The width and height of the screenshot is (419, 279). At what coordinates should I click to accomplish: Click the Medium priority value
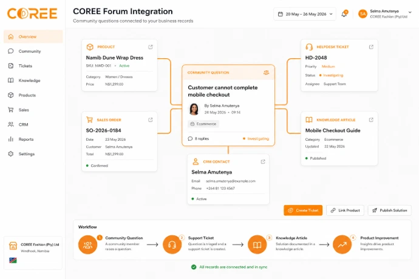coord(328,66)
